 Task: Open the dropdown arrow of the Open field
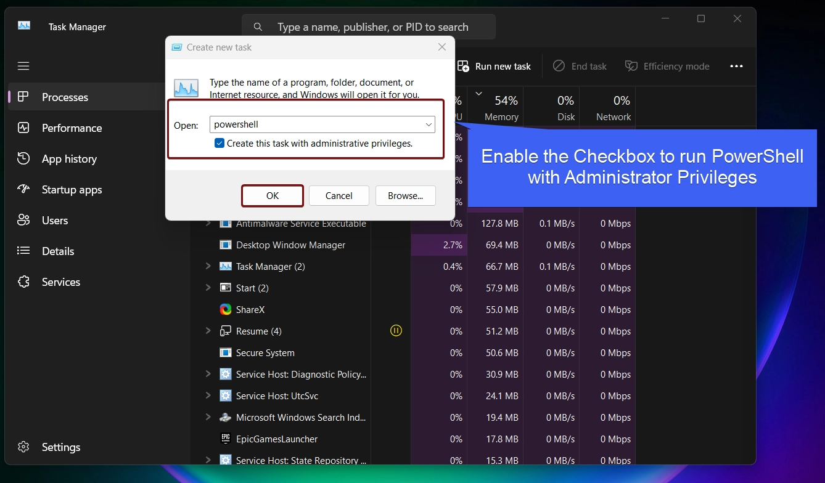(429, 124)
